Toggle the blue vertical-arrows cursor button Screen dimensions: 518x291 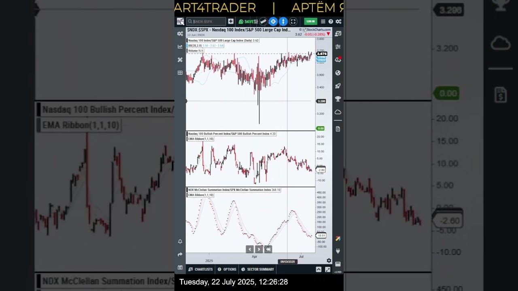(283, 21)
